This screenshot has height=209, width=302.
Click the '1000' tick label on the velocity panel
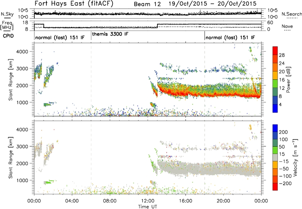[22, 180]
